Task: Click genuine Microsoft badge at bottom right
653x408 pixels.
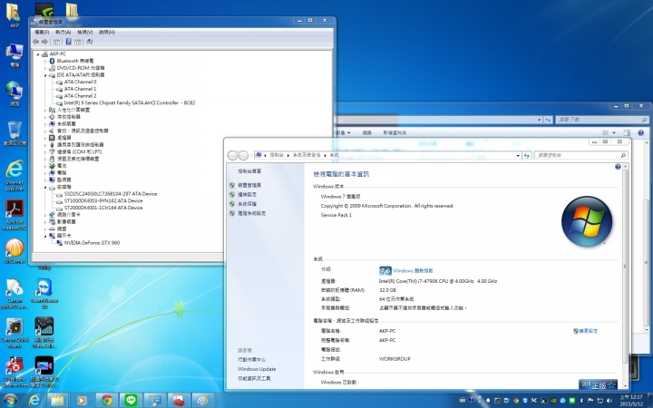Action: click(x=598, y=385)
